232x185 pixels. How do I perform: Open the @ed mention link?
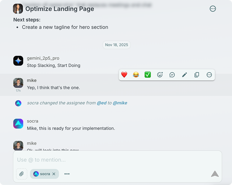102,103
